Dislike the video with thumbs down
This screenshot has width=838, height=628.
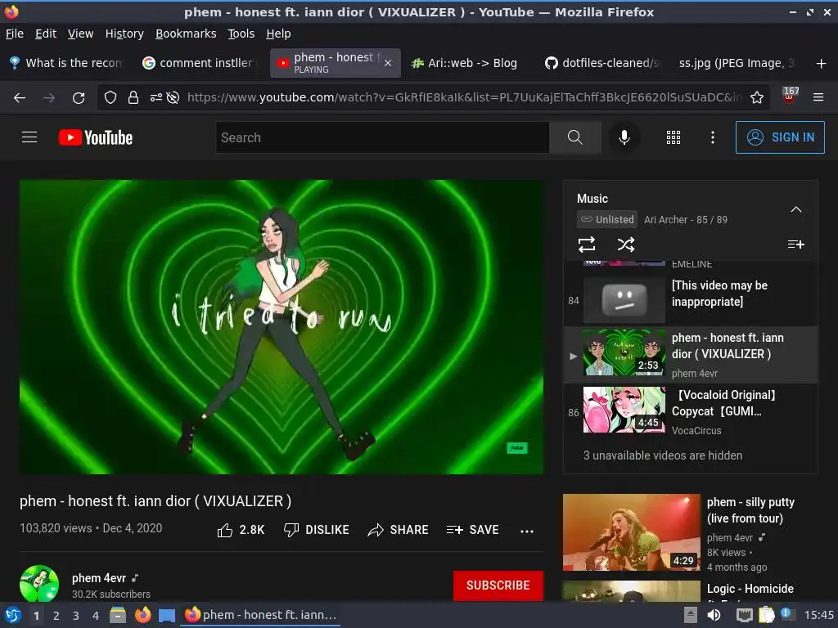(x=317, y=530)
